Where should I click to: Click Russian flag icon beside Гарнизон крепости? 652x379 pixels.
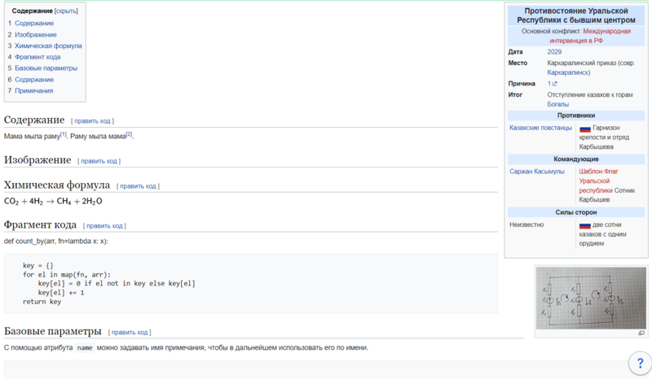pos(584,129)
